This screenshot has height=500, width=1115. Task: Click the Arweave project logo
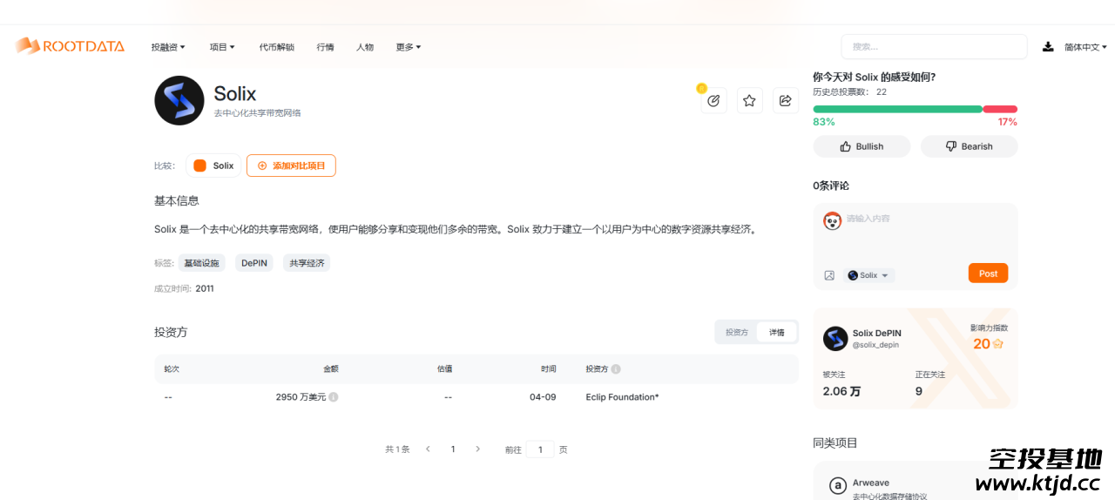pyautogui.click(x=838, y=486)
